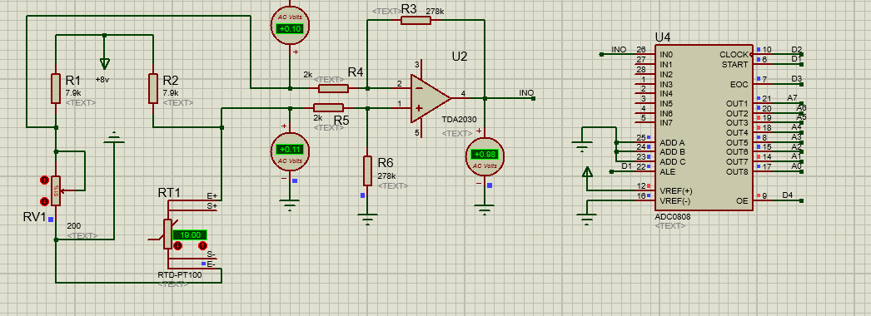871x316 pixels.
Task: Decrease RV1 potentiometer with the down arrow
Action: [x=44, y=201]
